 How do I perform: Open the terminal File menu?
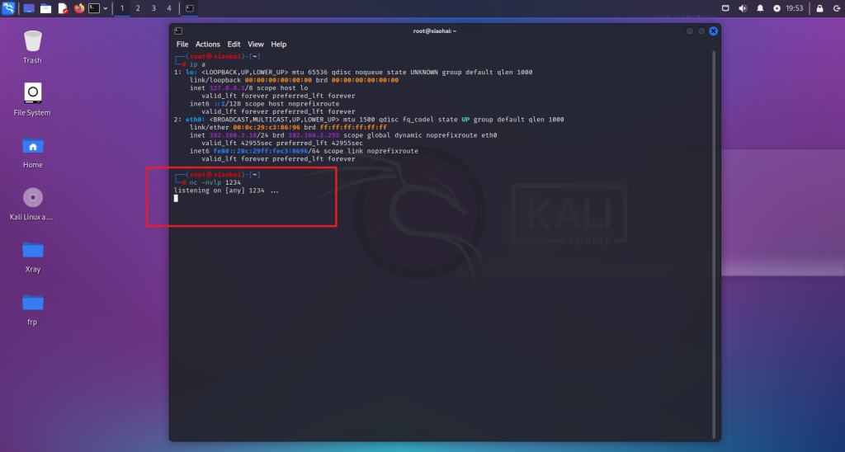182,45
